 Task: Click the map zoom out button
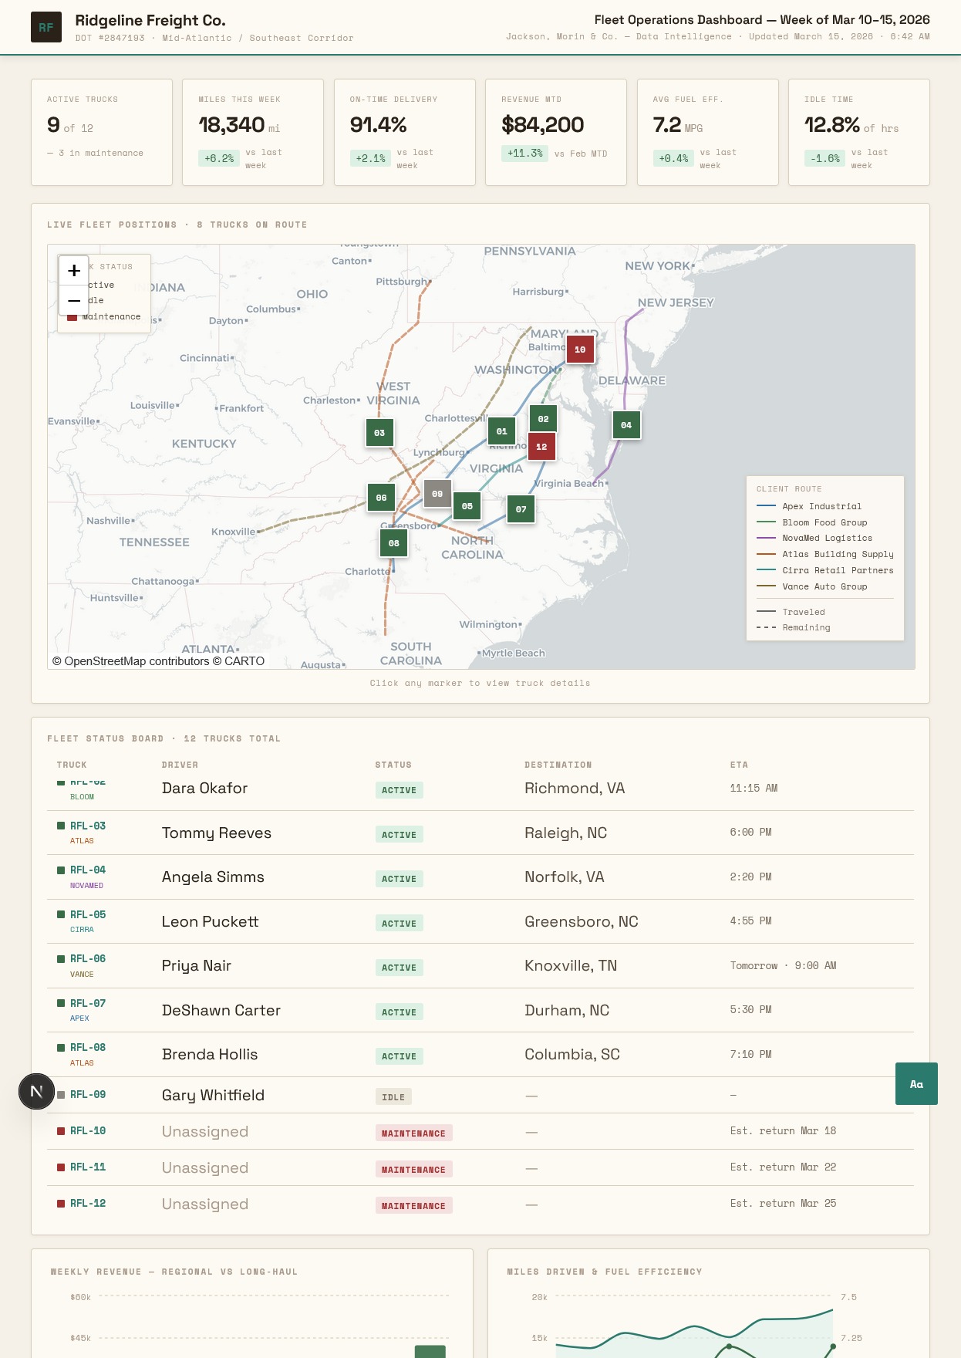pyautogui.click(x=74, y=300)
